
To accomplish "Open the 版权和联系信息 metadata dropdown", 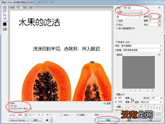I will (x=142, y=50).
